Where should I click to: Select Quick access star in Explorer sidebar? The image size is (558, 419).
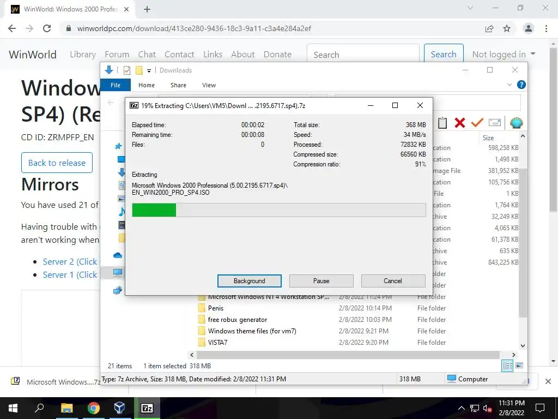[x=118, y=146]
